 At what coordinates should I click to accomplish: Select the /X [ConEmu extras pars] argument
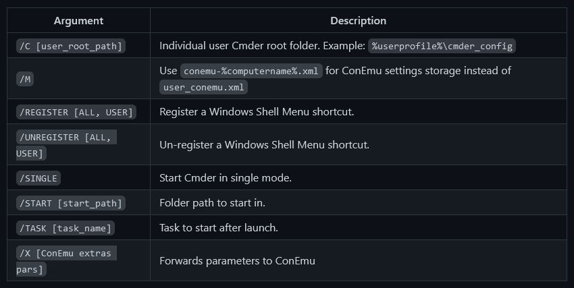[x=66, y=261]
